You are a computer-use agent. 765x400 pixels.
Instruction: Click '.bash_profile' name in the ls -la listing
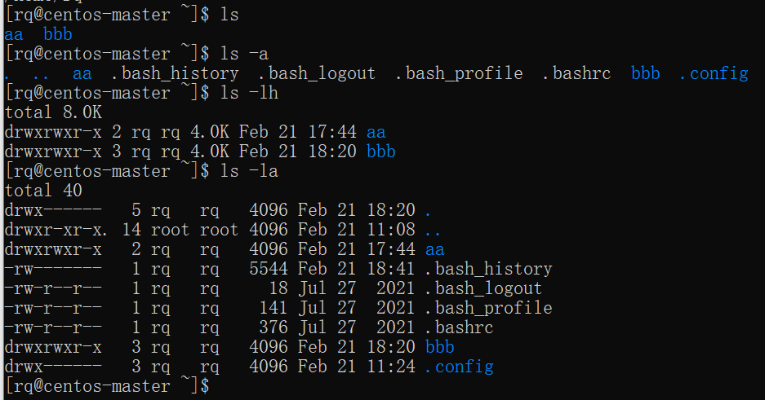[488, 308]
